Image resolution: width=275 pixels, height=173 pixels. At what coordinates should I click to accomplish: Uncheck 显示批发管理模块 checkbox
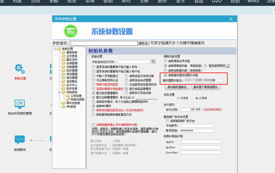point(94,93)
